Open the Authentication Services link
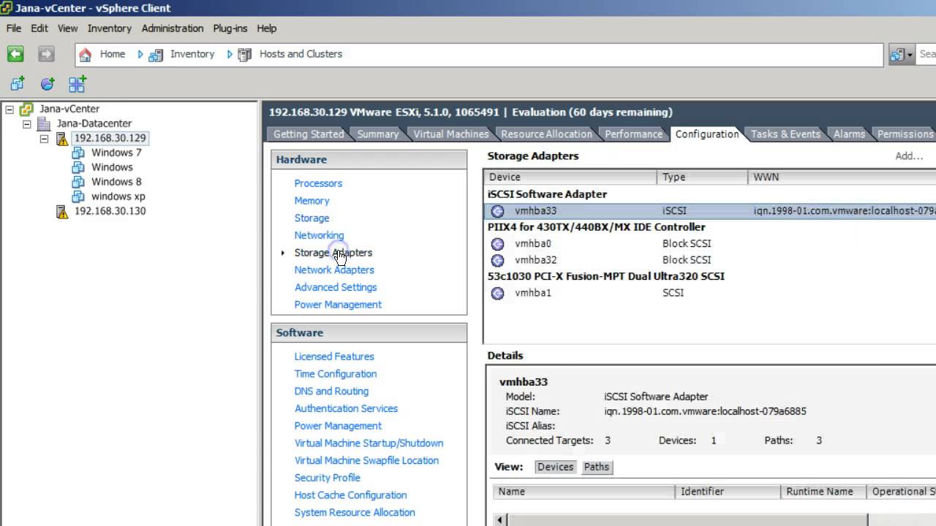Viewport: 936px width, 526px height. click(x=346, y=409)
